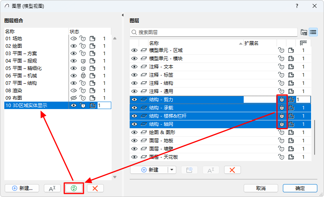Toggle visibility of 结构 - 剪力 layer
The width and height of the screenshot is (324, 197).
point(134,100)
